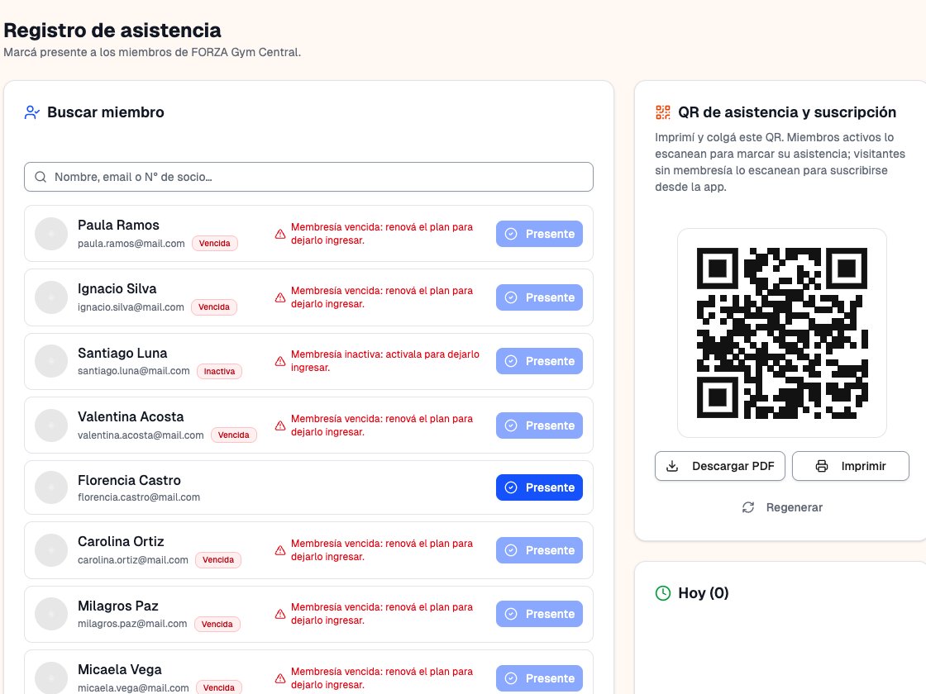Click Presente button for Milagros Paz
This screenshot has width=926, height=694.
pyautogui.click(x=539, y=614)
